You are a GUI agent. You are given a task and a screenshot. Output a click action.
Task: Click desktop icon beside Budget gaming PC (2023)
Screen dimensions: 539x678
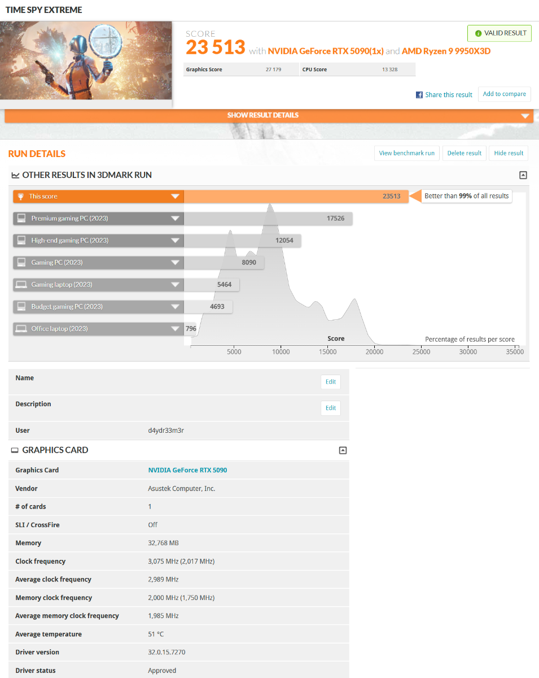click(x=21, y=306)
